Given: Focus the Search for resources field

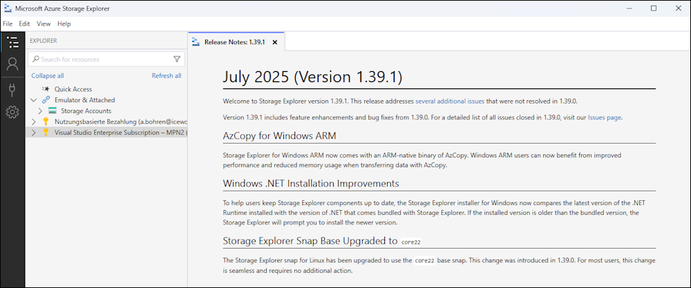Looking at the screenshot, I should click(x=106, y=59).
